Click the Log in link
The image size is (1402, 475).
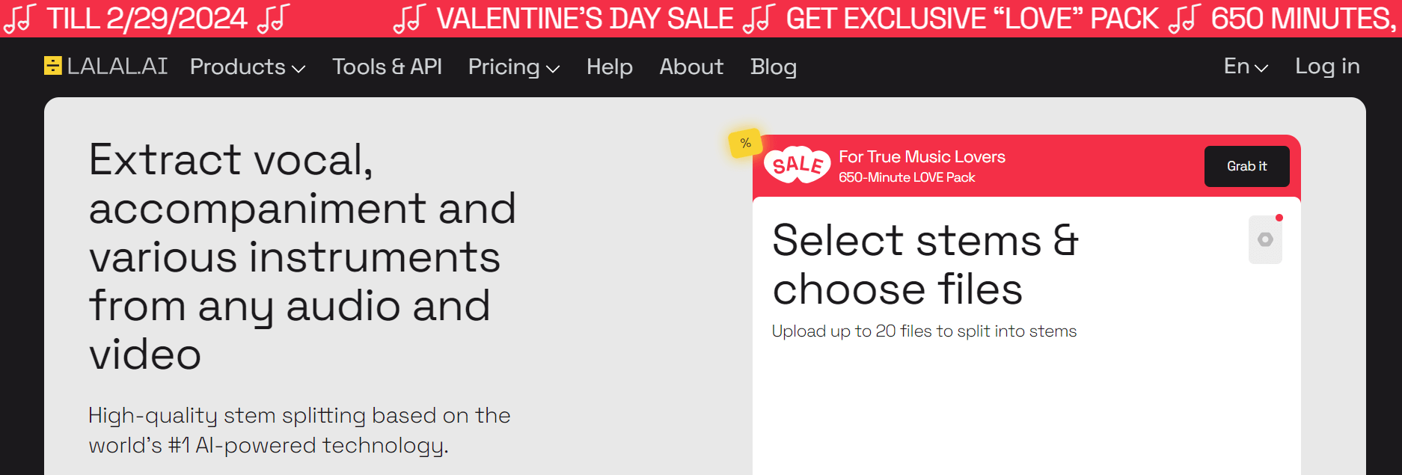tap(1327, 67)
